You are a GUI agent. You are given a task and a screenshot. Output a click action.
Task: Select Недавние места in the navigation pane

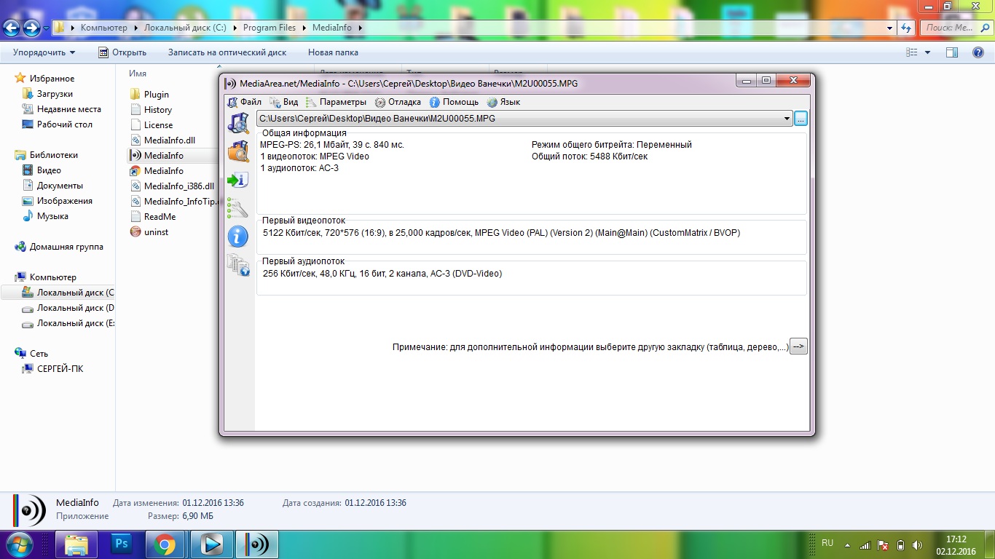pos(61,108)
